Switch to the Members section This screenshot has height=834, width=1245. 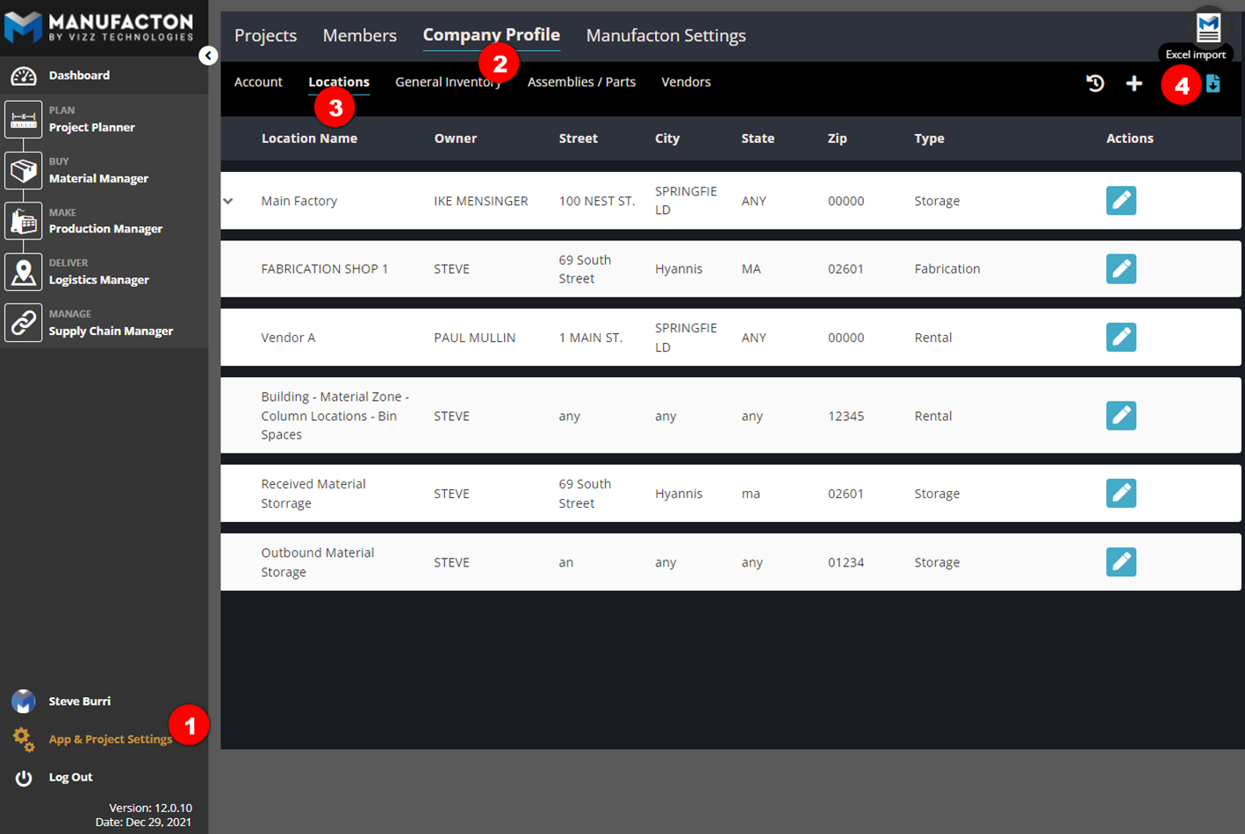360,35
